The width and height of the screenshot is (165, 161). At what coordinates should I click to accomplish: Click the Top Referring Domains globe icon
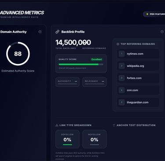pos(118,44)
